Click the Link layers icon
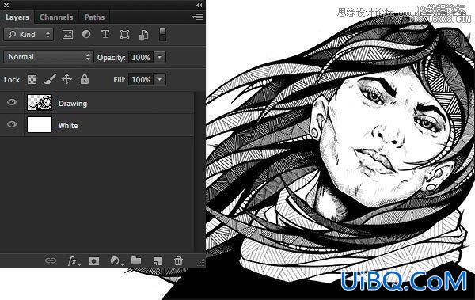Image resolution: width=475 pixels, height=300 pixels. (51, 260)
